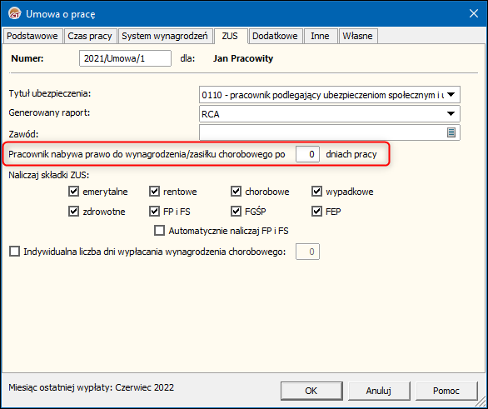This screenshot has height=409, width=488.
Task: Enable Automatycznie naliczaj FP i FS
Action: pyautogui.click(x=159, y=231)
